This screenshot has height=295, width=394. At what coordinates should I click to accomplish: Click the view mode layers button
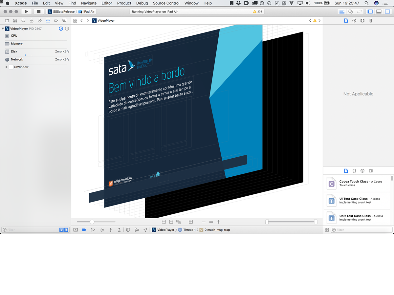coord(178,222)
